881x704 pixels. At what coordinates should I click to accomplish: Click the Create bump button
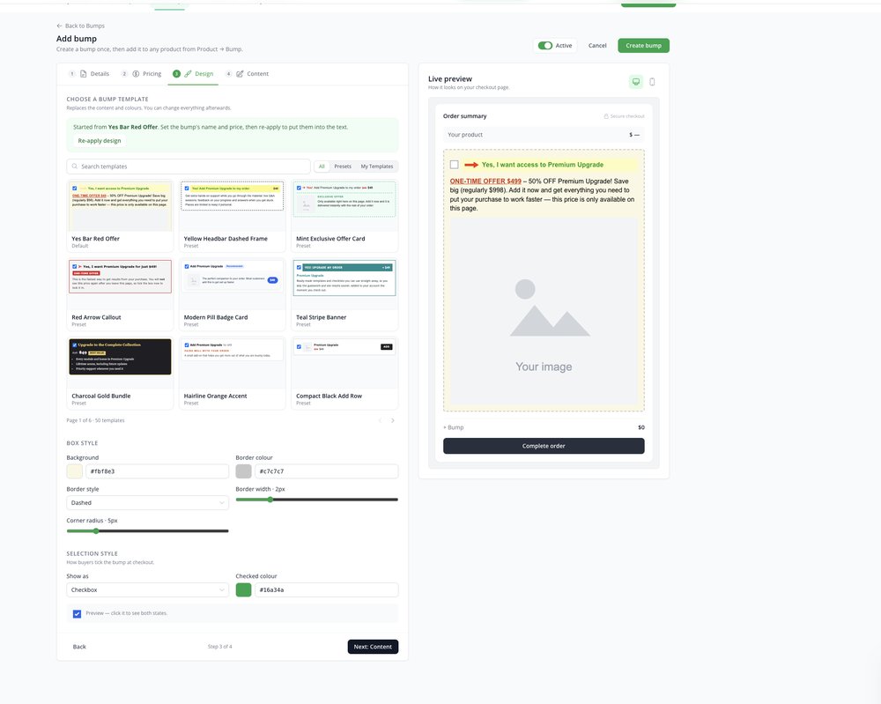tap(643, 46)
